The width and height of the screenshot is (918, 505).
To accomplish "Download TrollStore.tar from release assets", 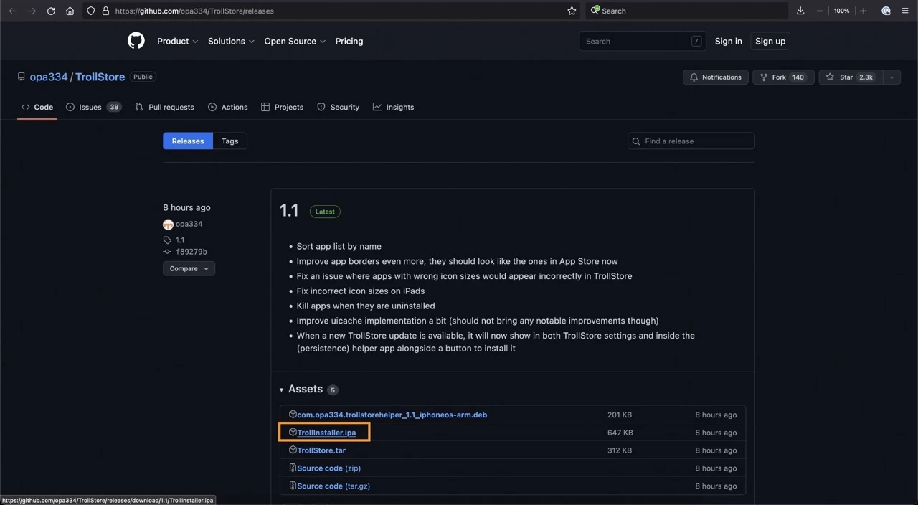I will pyautogui.click(x=321, y=450).
